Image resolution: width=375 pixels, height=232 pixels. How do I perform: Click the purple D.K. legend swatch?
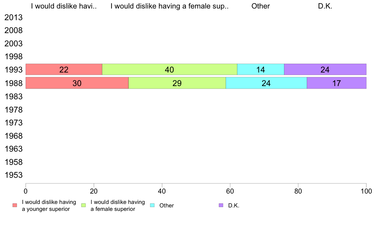221,205
